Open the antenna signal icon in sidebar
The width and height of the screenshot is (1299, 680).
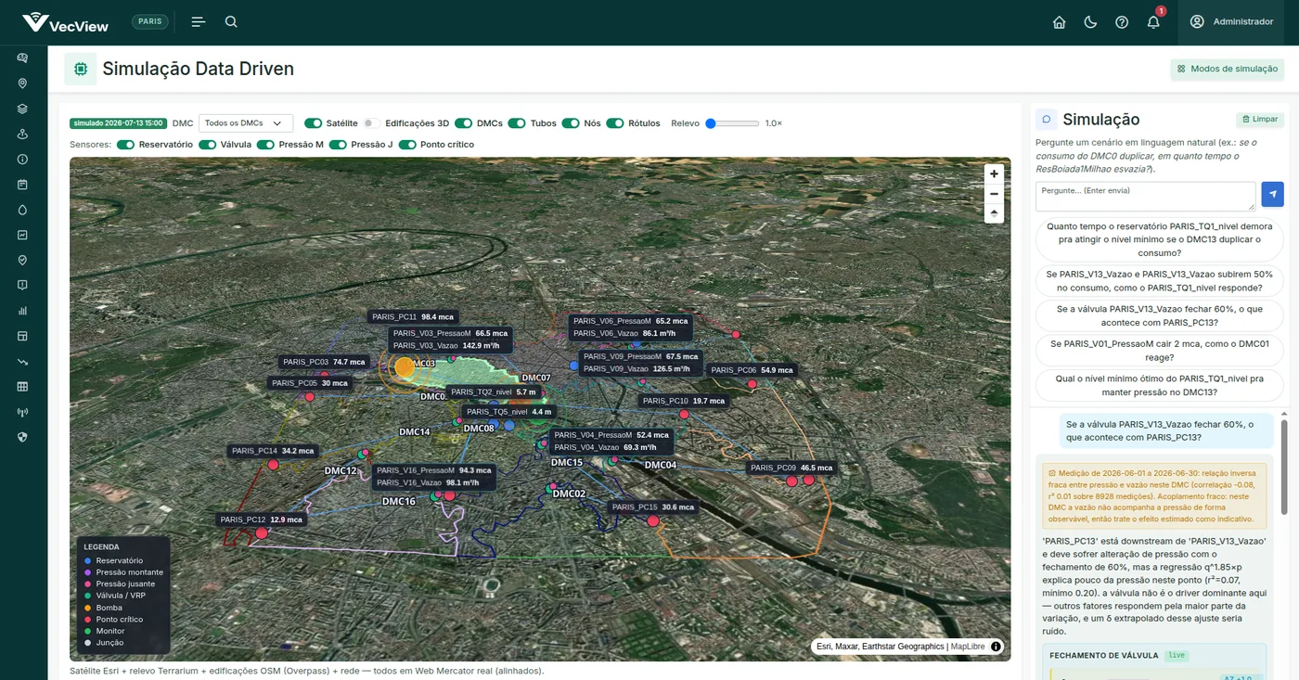click(22, 412)
